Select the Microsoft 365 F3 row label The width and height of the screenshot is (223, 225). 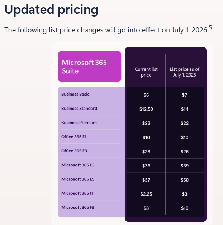click(x=78, y=207)
